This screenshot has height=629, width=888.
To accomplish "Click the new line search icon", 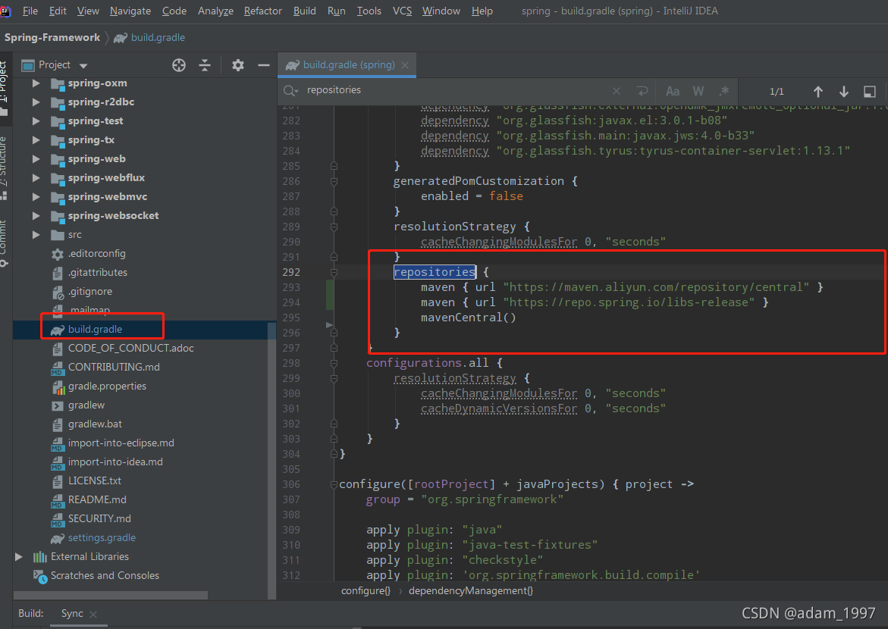I will (642, 91).
